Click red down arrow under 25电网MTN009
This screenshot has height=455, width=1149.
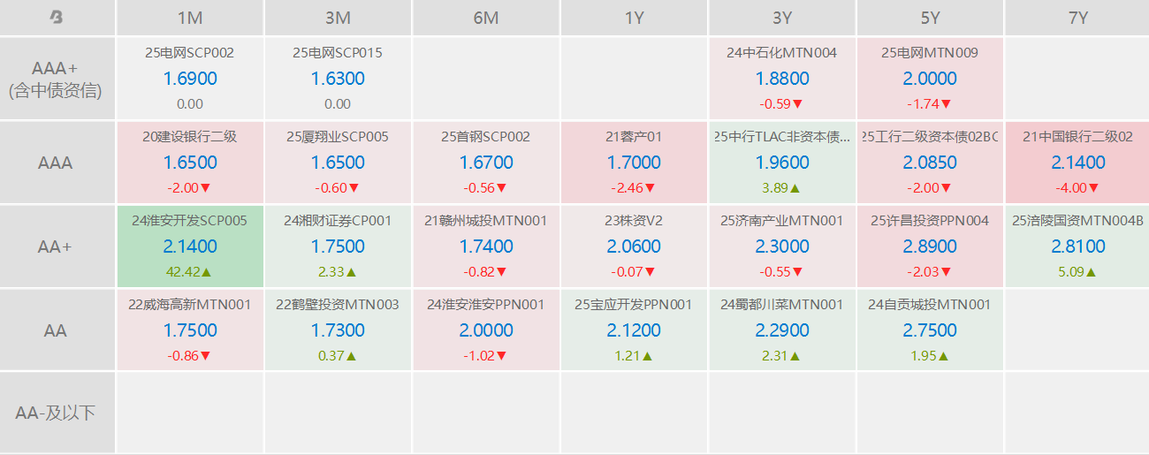[x=946, y=104]
